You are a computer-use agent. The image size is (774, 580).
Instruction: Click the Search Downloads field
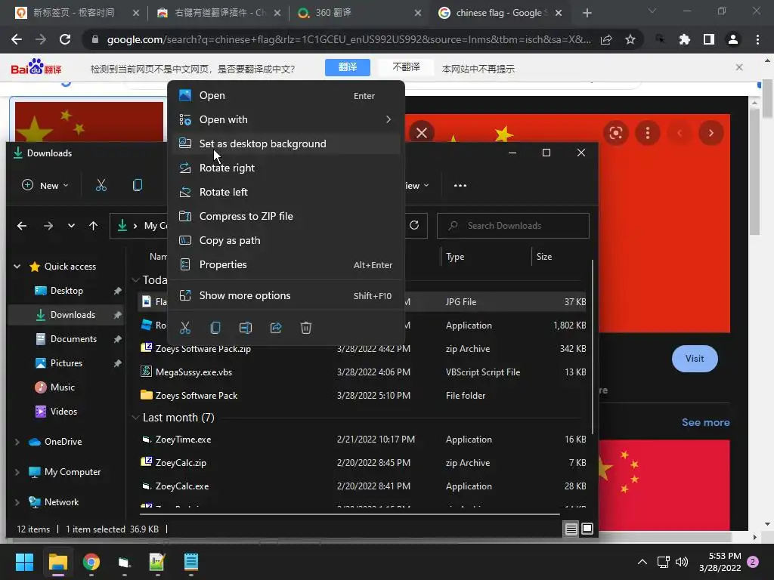513,226
